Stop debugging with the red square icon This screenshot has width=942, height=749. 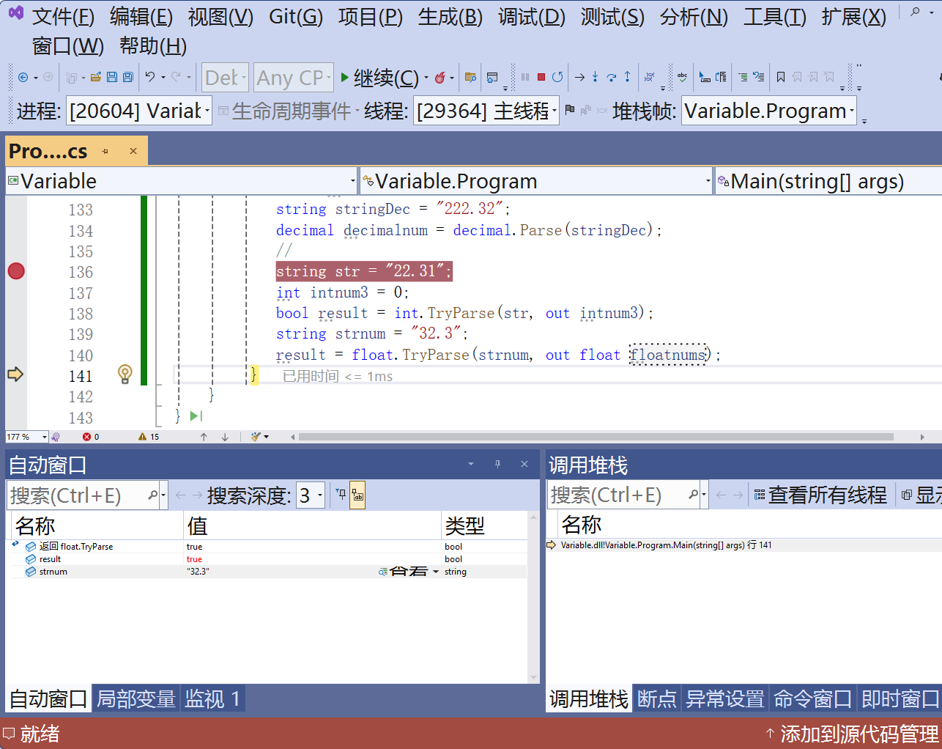(x=542, y=77)
